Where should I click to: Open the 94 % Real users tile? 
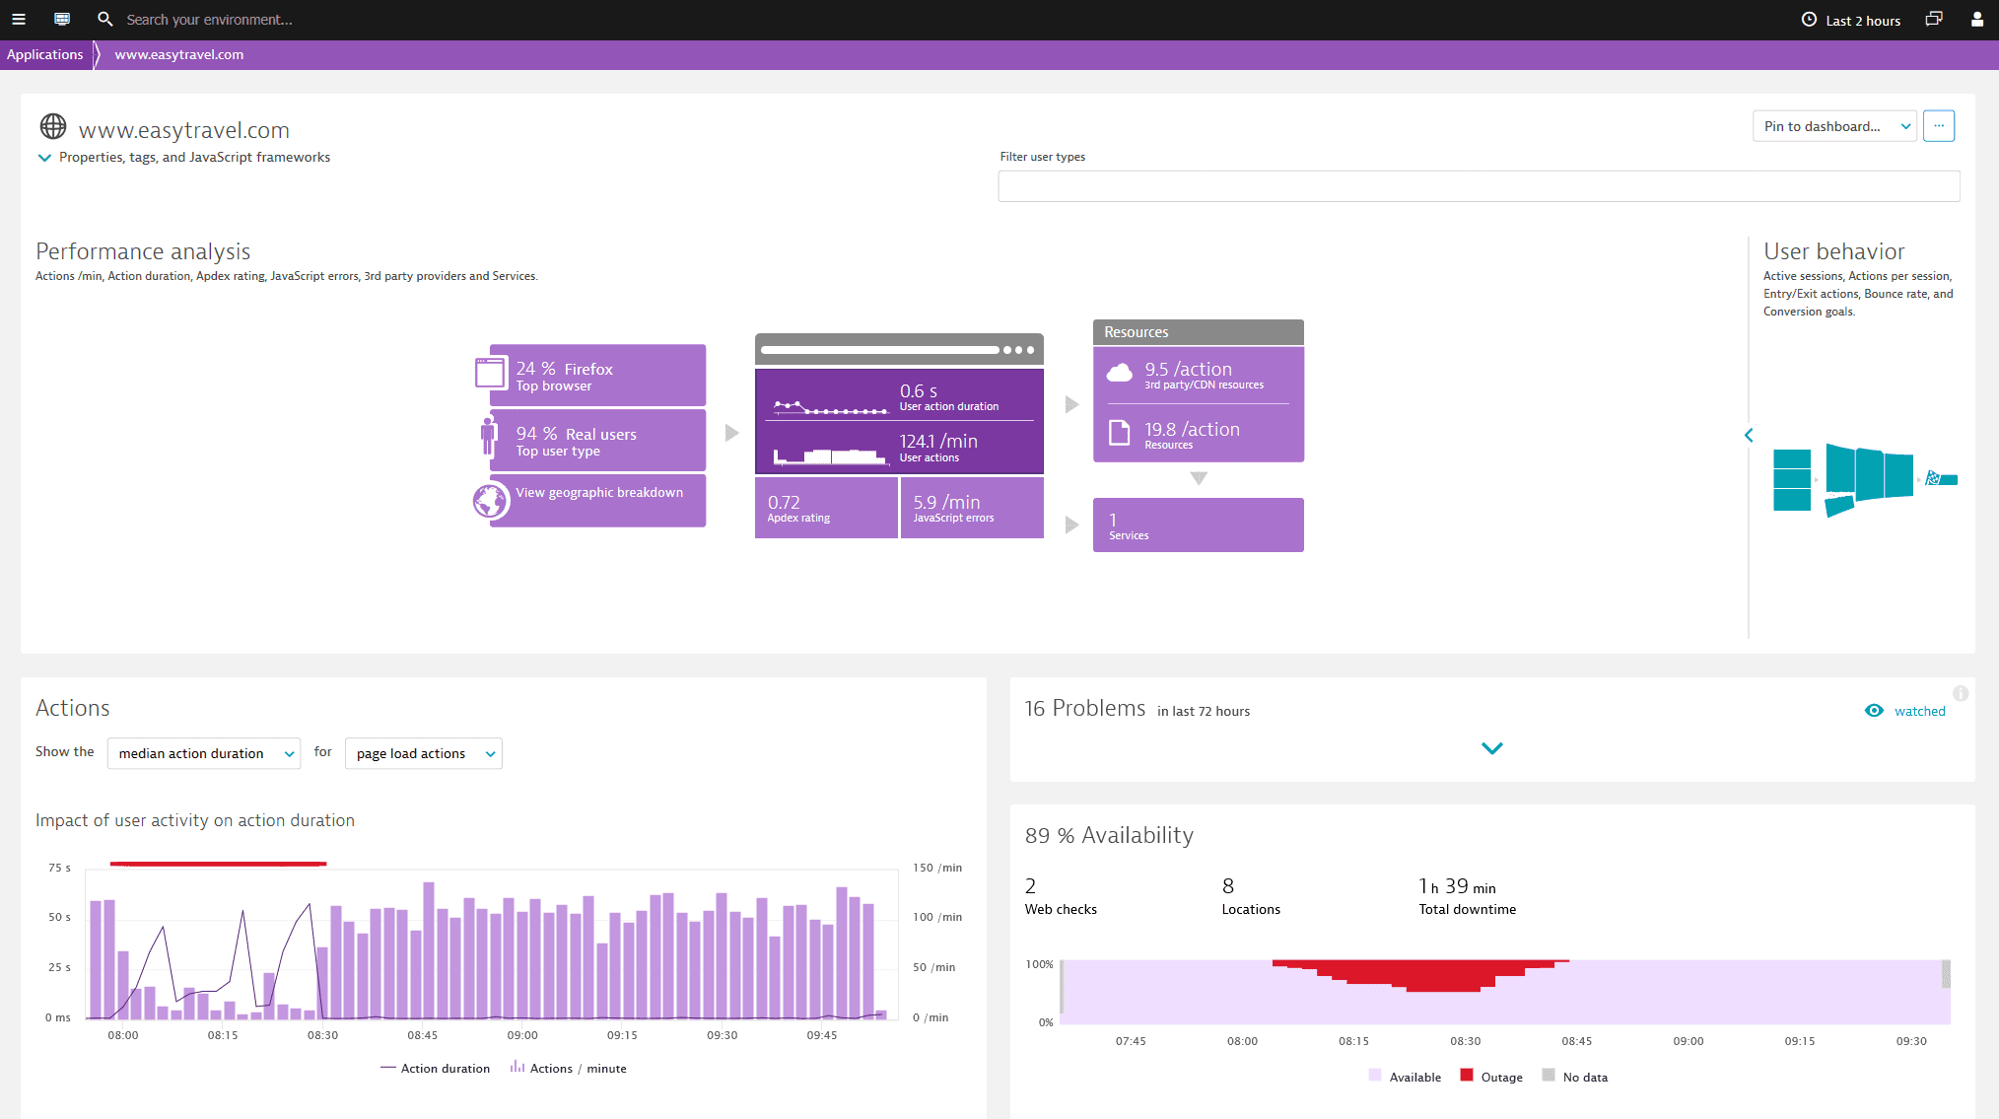[598, 440]
